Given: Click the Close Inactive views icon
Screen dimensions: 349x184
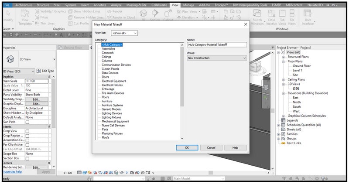Looking at the screenshot, I should coord(271,14).
